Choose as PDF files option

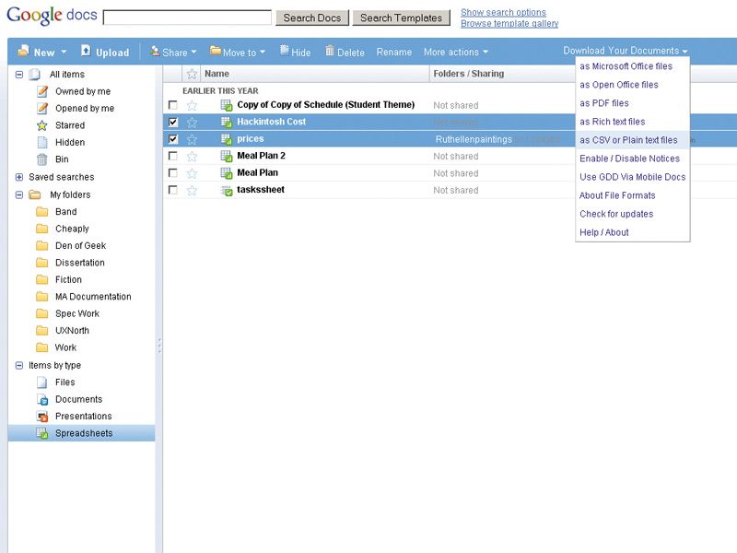(x=604, y=103)
